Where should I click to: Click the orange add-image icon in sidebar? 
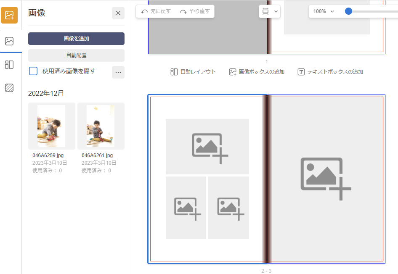[9, 15]
